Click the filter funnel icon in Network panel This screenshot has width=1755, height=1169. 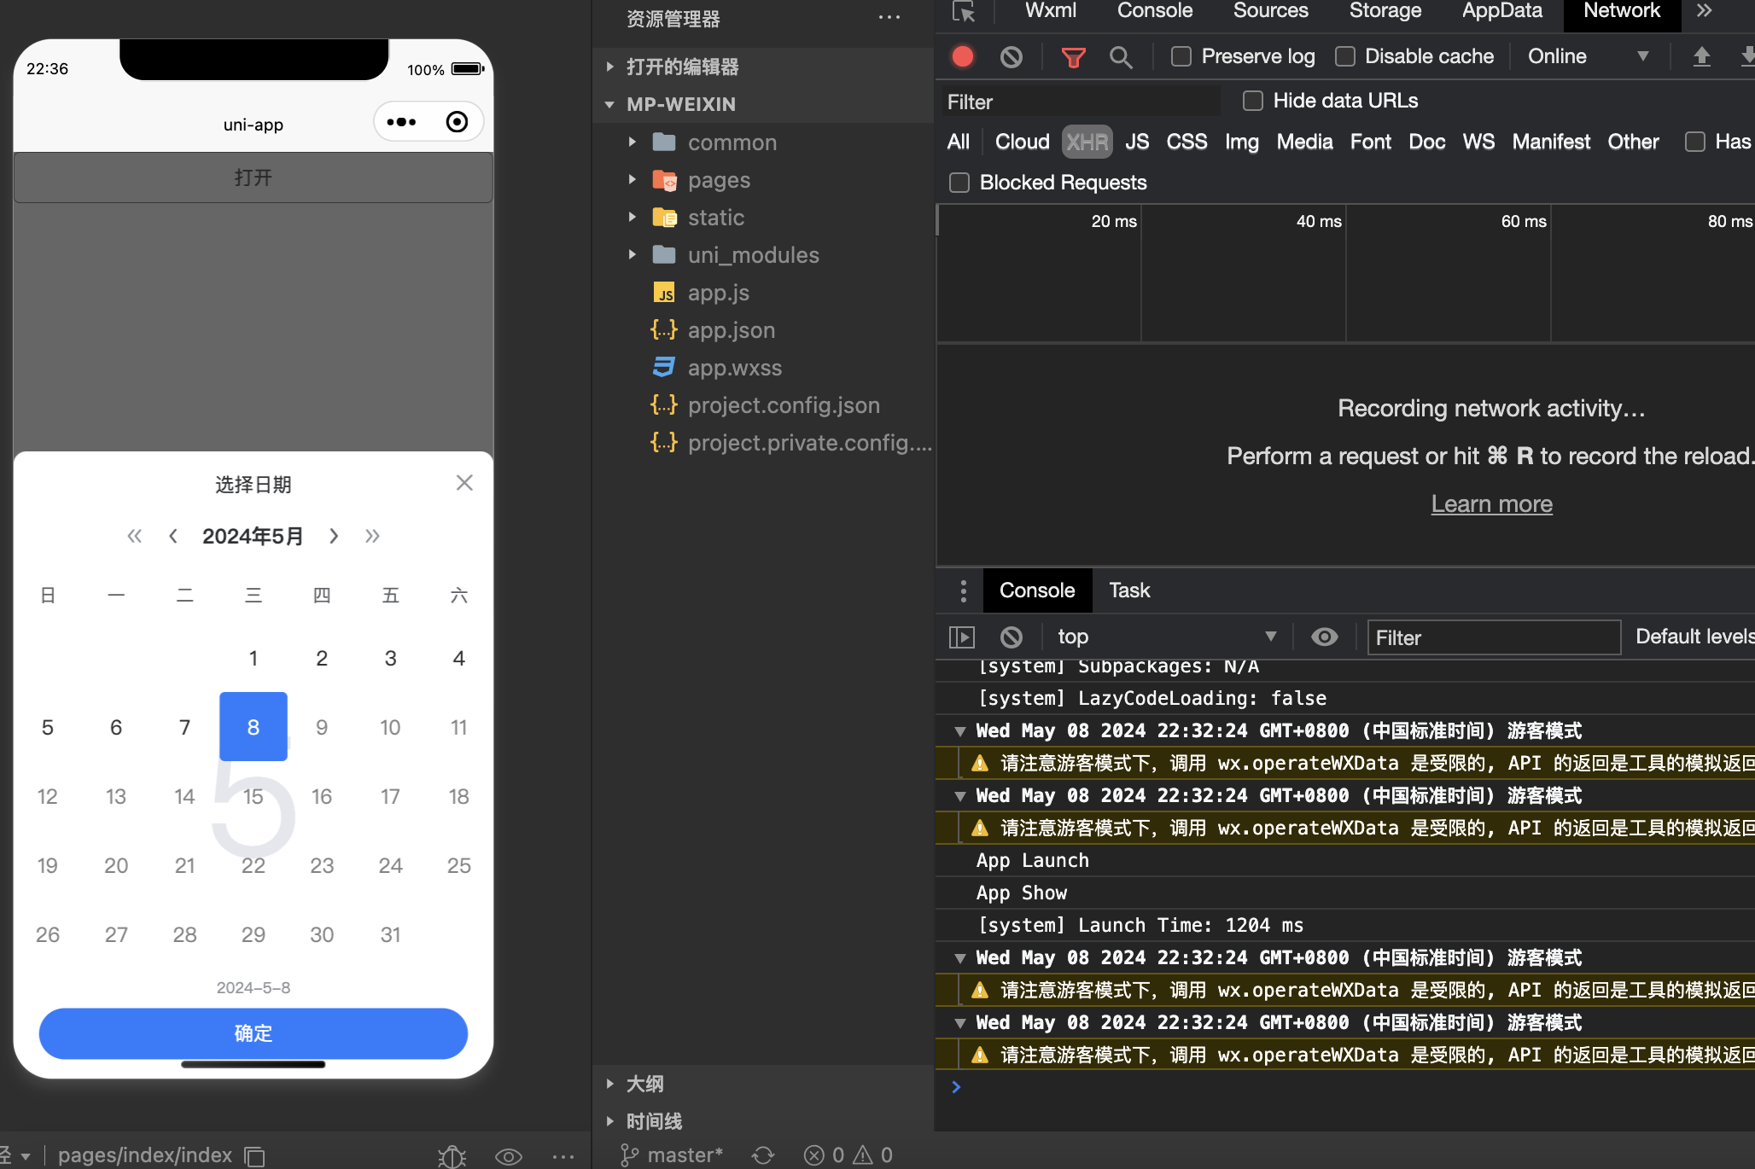pos(1071,56)
